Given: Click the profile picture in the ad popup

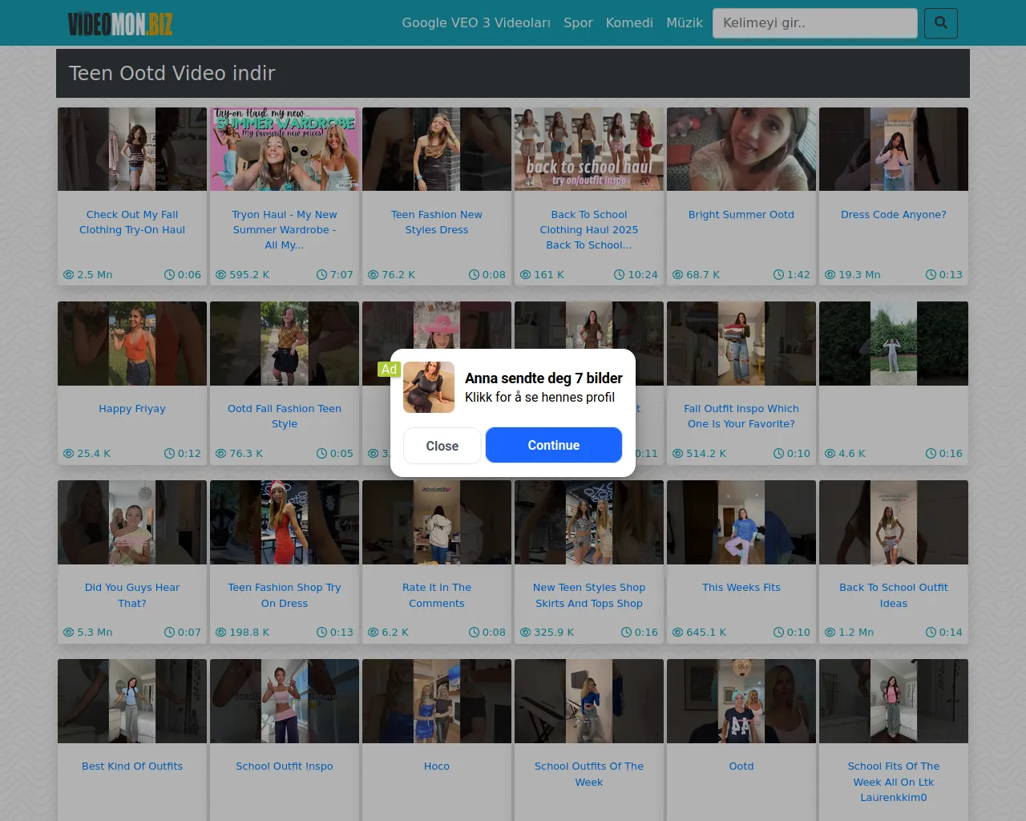Looking at the screenshot, I should (x=429, y=387).
